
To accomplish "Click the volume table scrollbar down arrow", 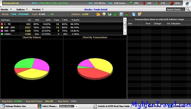I will [x=125, y=33].
